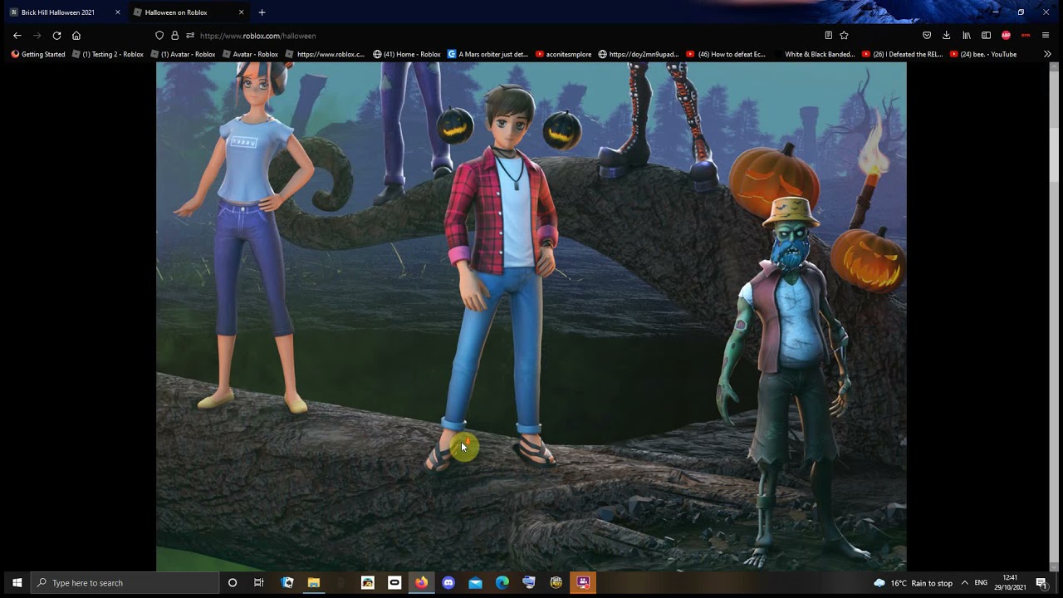Open the (1) Testing 2 - Roblox bookmark
The height and width of the screenshot is (598, 1063).
click(x=108, y=54)
